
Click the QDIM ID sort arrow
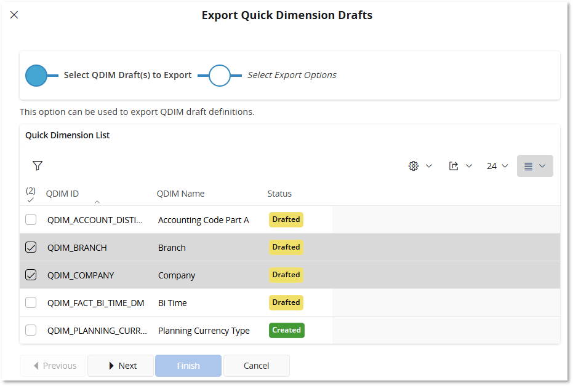[x=97, y=202]
